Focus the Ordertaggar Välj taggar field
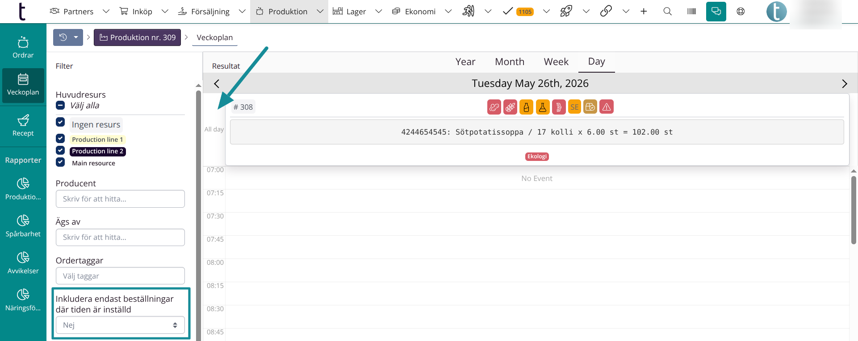This screenshot has width=858, height=341. click(120, 276)
